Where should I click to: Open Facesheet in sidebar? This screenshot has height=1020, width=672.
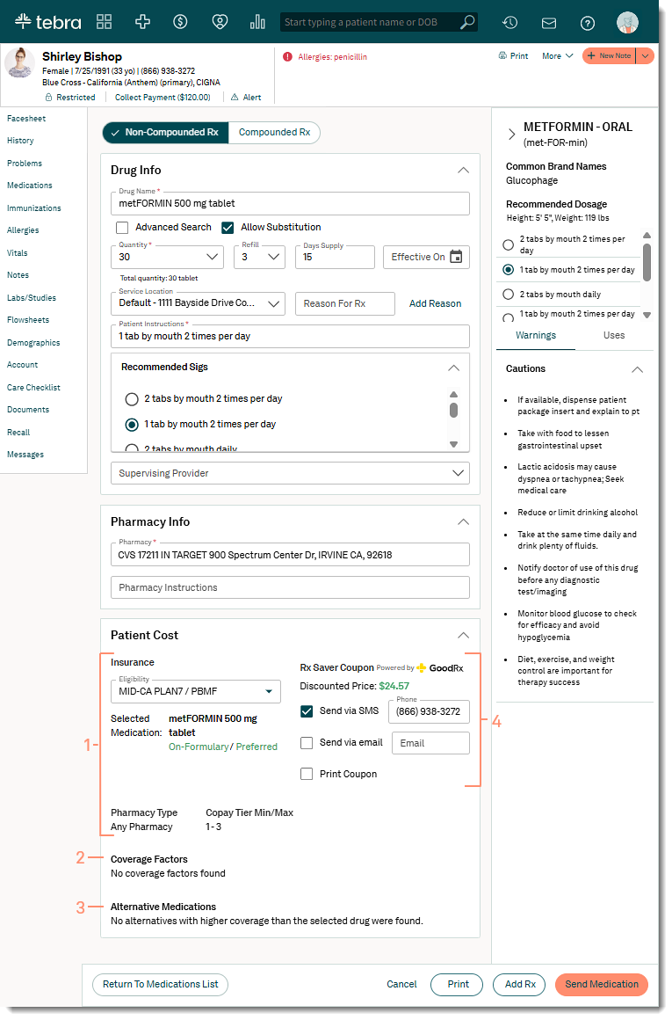(26, 119)
